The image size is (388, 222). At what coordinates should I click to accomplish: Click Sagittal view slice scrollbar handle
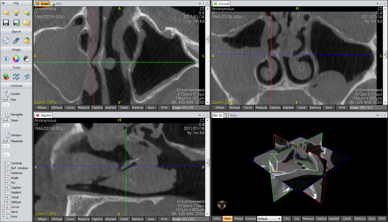coord(207,163)
